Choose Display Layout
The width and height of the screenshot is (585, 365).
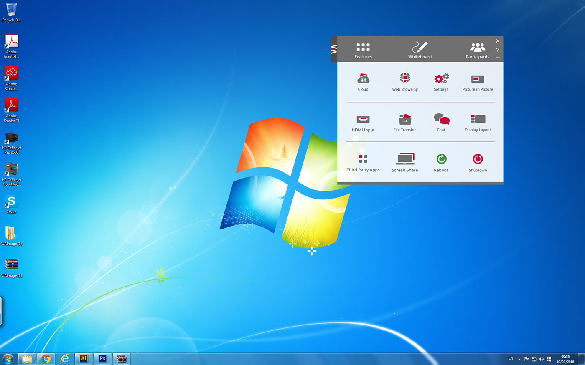(478, 123)
